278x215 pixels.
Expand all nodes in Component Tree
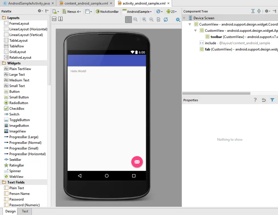tap(253, 11)
